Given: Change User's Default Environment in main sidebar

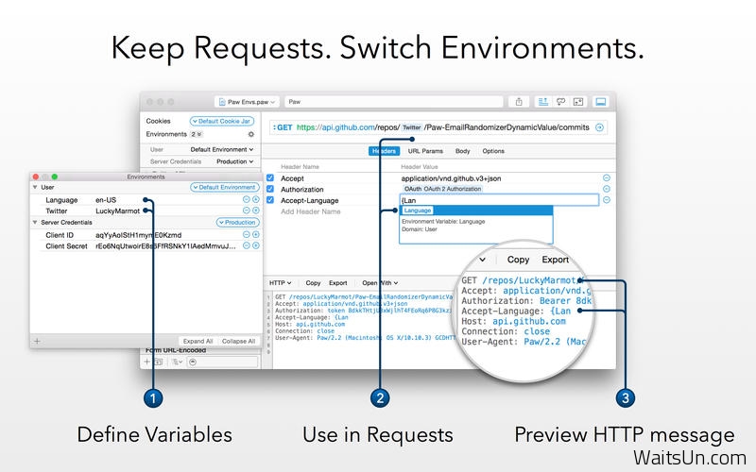Looking at the screenshot, I should click(222, 150).
